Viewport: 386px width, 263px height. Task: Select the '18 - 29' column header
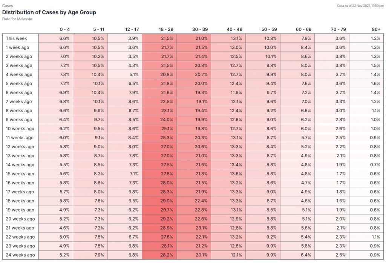click(x=166, y=29)
